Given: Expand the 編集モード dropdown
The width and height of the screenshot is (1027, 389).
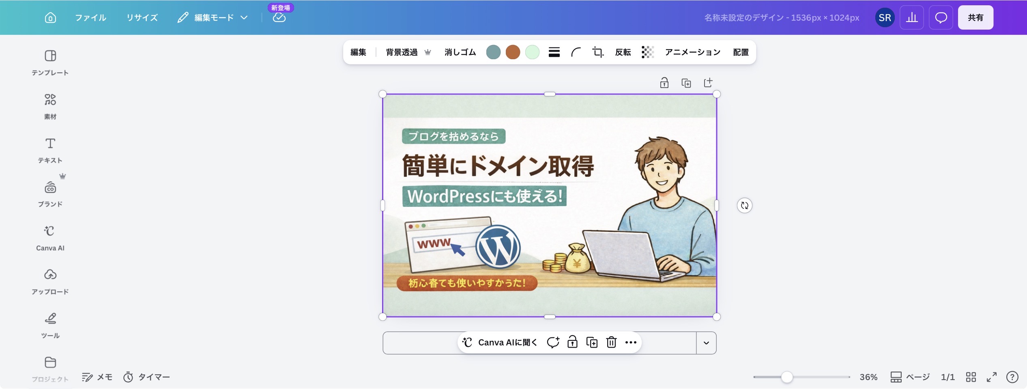Looking at the screenshot, I should (x=213, y=17).
